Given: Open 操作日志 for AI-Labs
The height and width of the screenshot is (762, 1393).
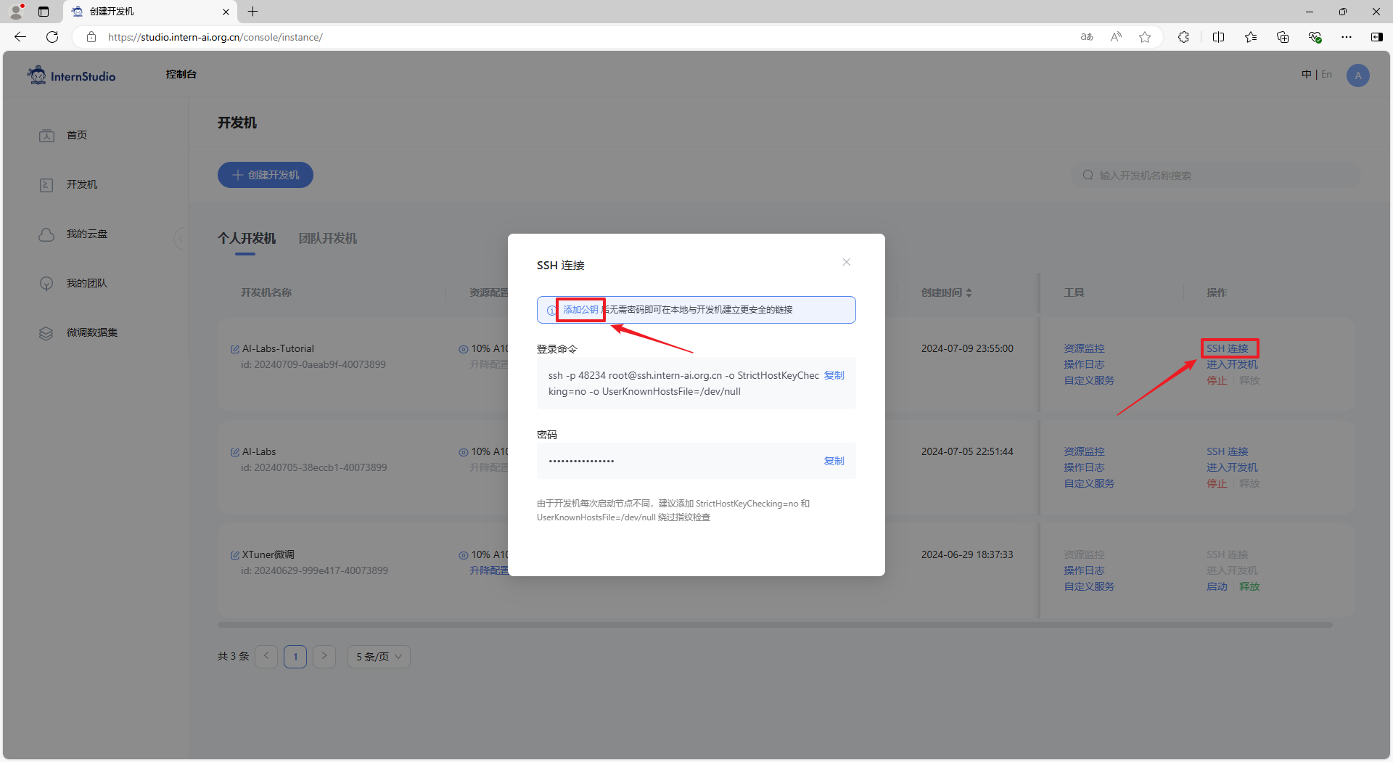Looking at the screenshot, I should pyautogui.click(x=1085, y=467).
